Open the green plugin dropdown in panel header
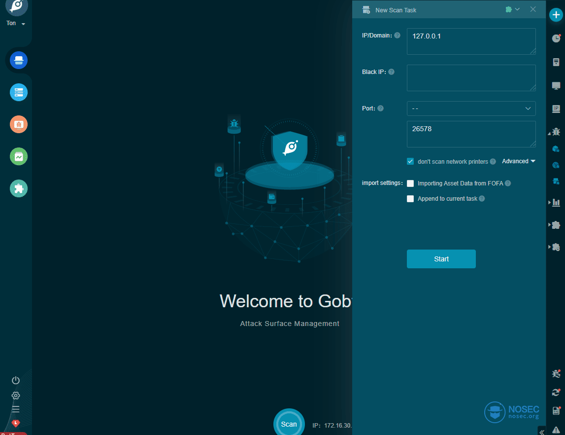The width and height of the screenshot is (565, 435). 512,10
